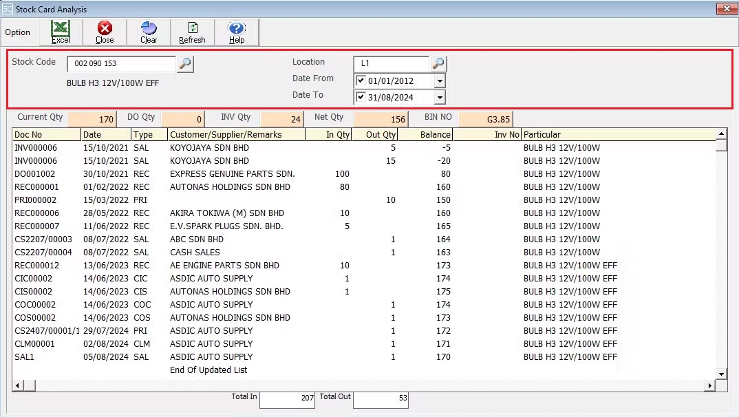Click the horizontal scrollbar right arrow
Viewport: 739px width, 417px height.
click(710, 385)
